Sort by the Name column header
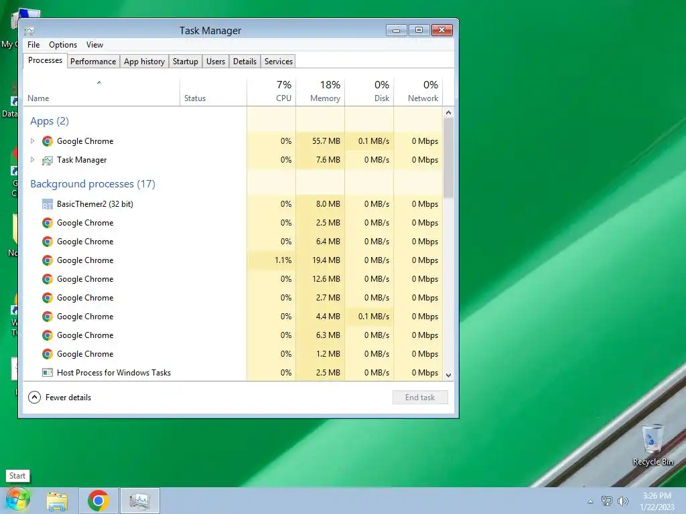This screenshot has height=514, width=686. 101,92
